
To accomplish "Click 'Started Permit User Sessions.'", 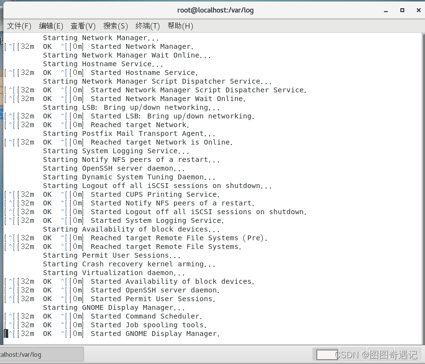I will [x=153, y=298].
